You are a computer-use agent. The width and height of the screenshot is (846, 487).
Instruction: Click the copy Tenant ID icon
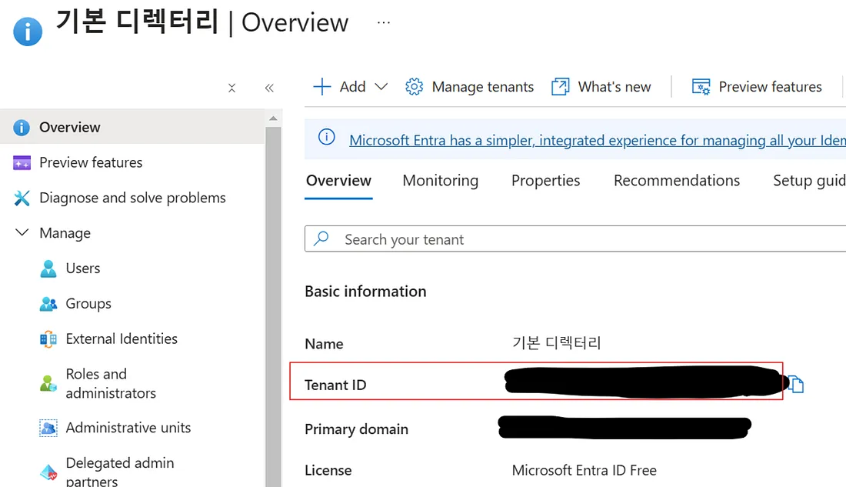(795, 384)
